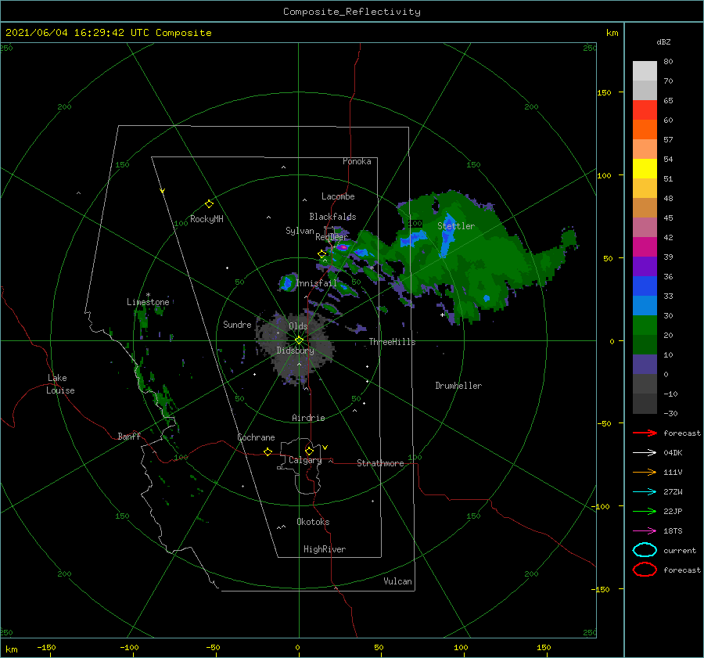Click the Banff town label

click(129, 436)
